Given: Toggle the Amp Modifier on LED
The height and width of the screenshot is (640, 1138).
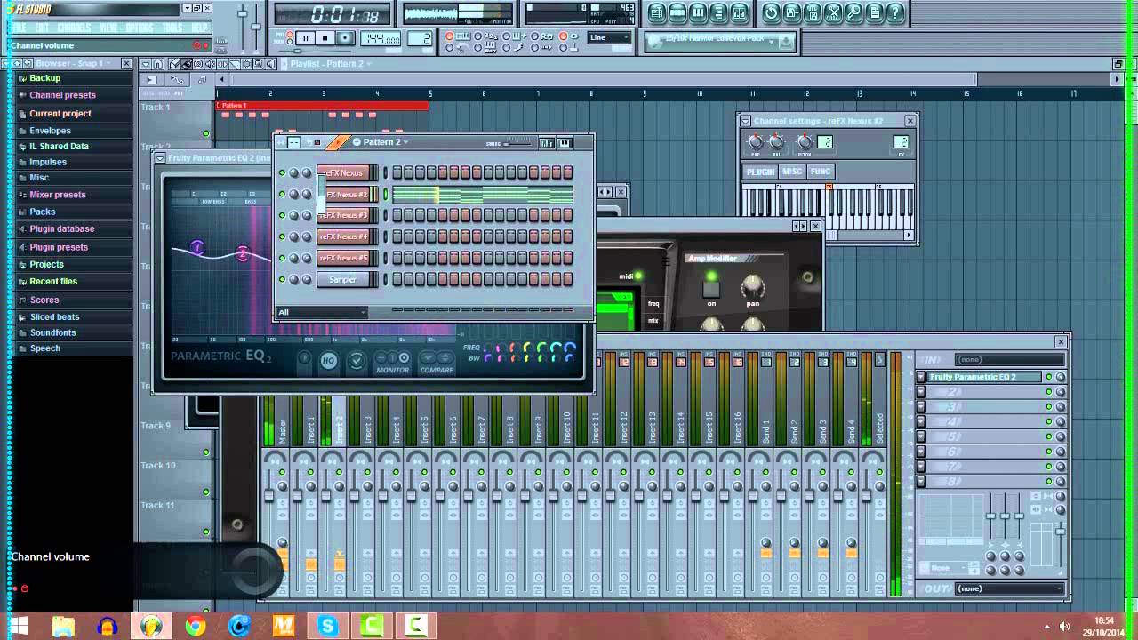Looking at the screenshot, I should pos(711,277).
